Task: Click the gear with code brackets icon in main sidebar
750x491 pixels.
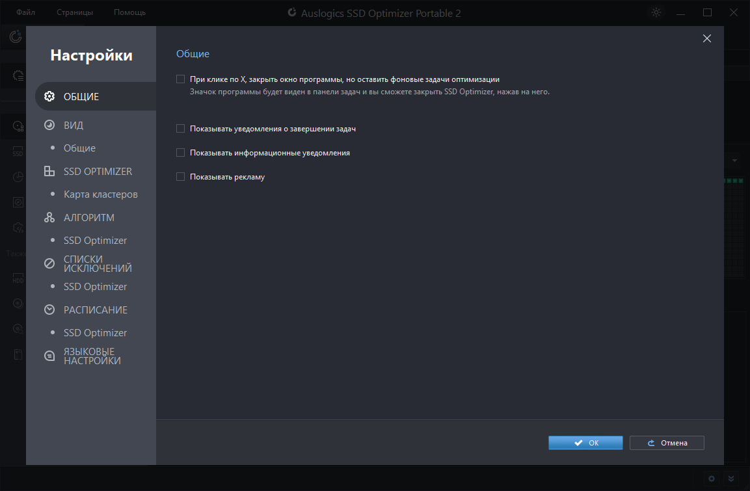Action: (18, 228)
